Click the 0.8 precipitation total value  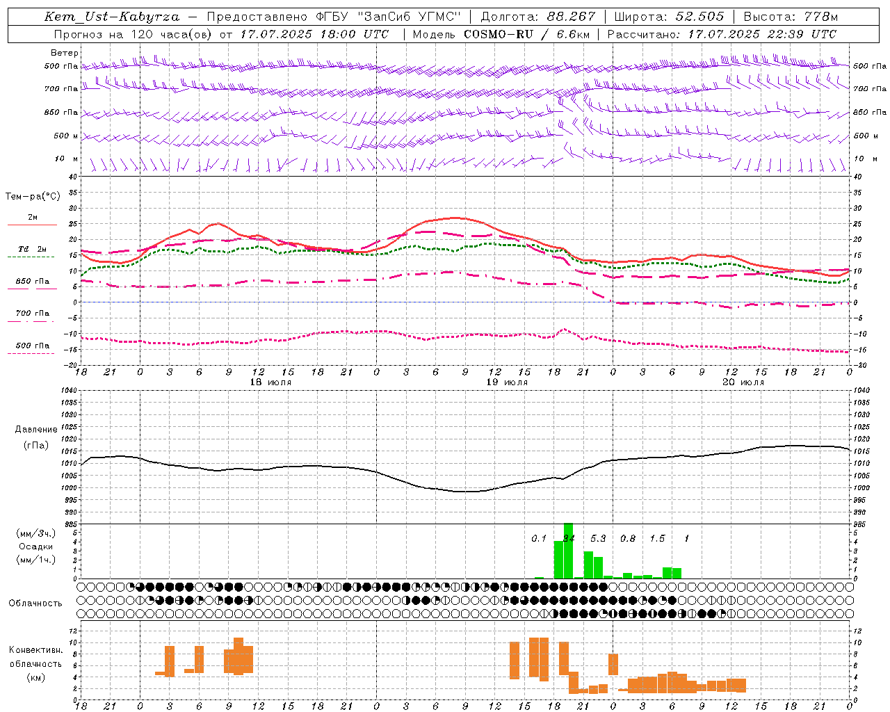[628, 539]
